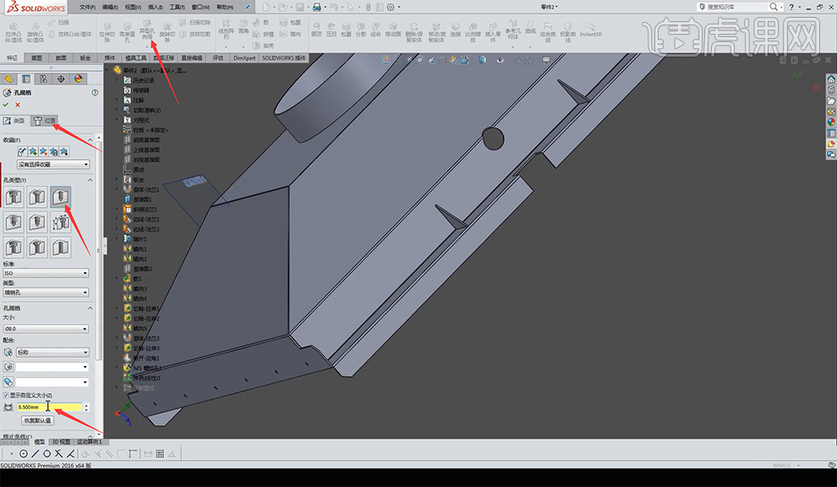The image size is (837, 487).
Task: Open the 钣金 sheet metal ribbon tab
Action: 85,58
